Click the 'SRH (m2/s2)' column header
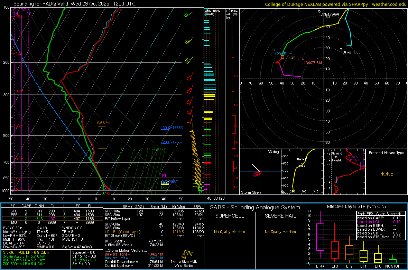408x270 pixels. click(133, 207)
